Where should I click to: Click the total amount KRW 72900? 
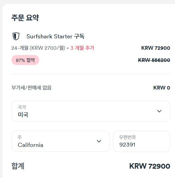coord(150,166)
